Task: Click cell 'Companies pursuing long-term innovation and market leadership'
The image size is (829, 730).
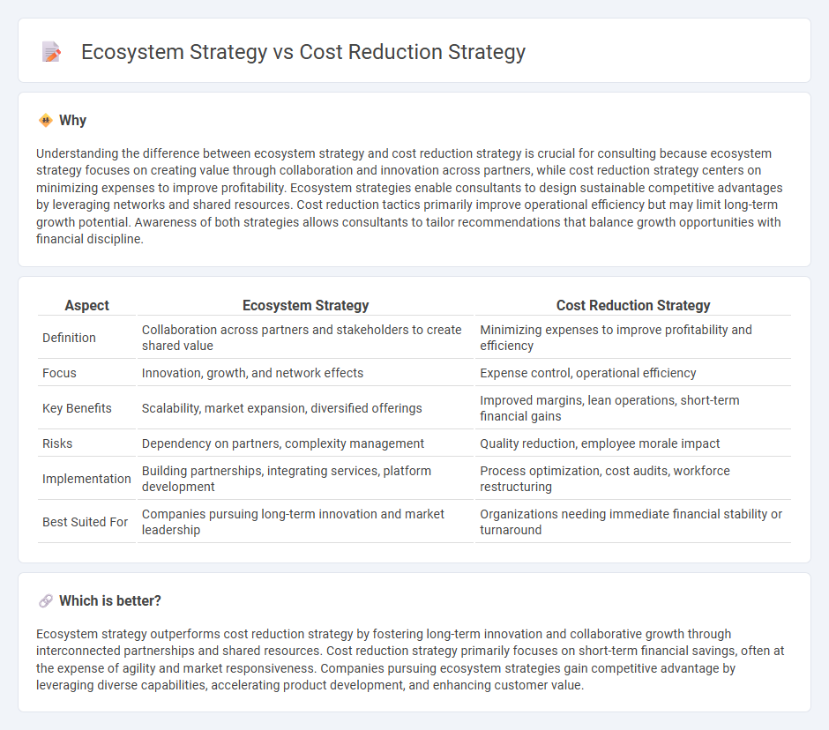Action: coord(306,522)
